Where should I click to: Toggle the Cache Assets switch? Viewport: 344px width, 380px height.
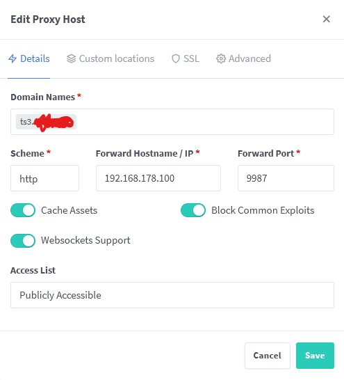tap(23, 210)
